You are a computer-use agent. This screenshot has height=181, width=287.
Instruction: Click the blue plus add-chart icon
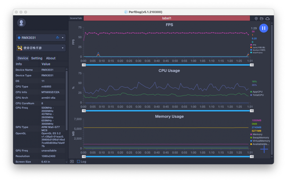tap(264, 149)
